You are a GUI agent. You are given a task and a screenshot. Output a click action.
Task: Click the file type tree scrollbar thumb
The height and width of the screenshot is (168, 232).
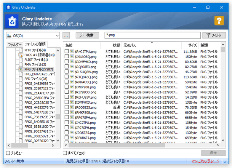pyautogui.click(x=58, y=117)
